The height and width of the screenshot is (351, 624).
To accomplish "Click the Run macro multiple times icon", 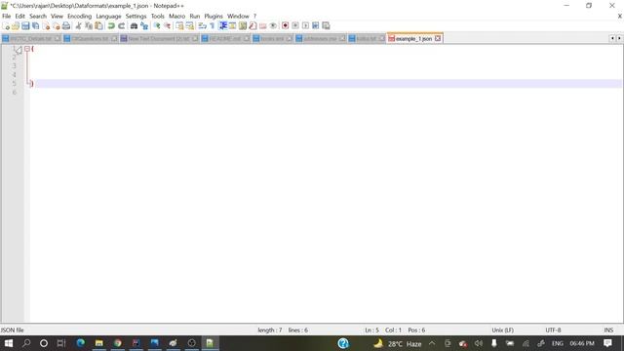I will [x=316, y=26].
